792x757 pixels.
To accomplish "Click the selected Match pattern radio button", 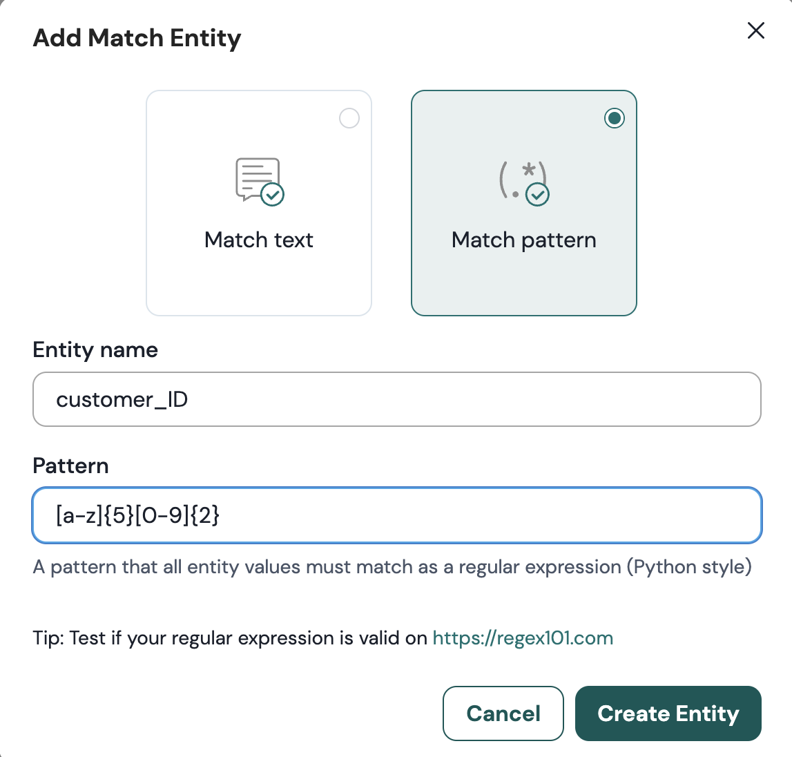I will (x=615, y=118).
